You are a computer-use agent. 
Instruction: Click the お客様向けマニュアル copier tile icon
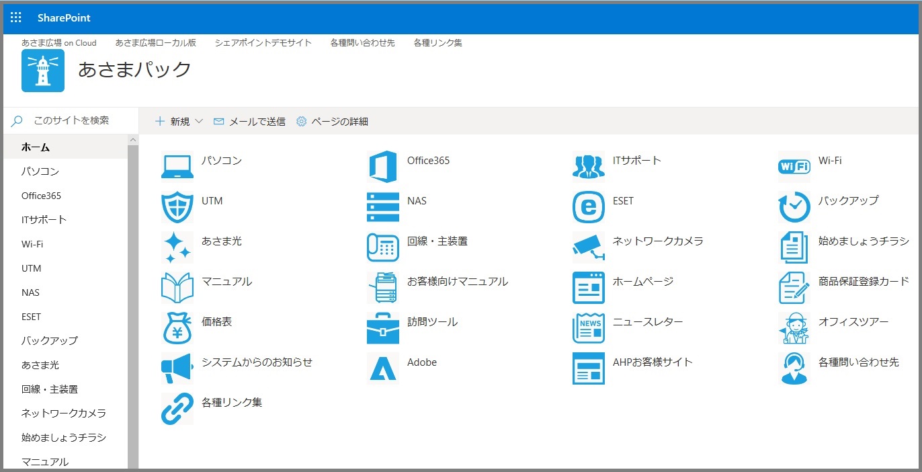(x=383, y=288)
